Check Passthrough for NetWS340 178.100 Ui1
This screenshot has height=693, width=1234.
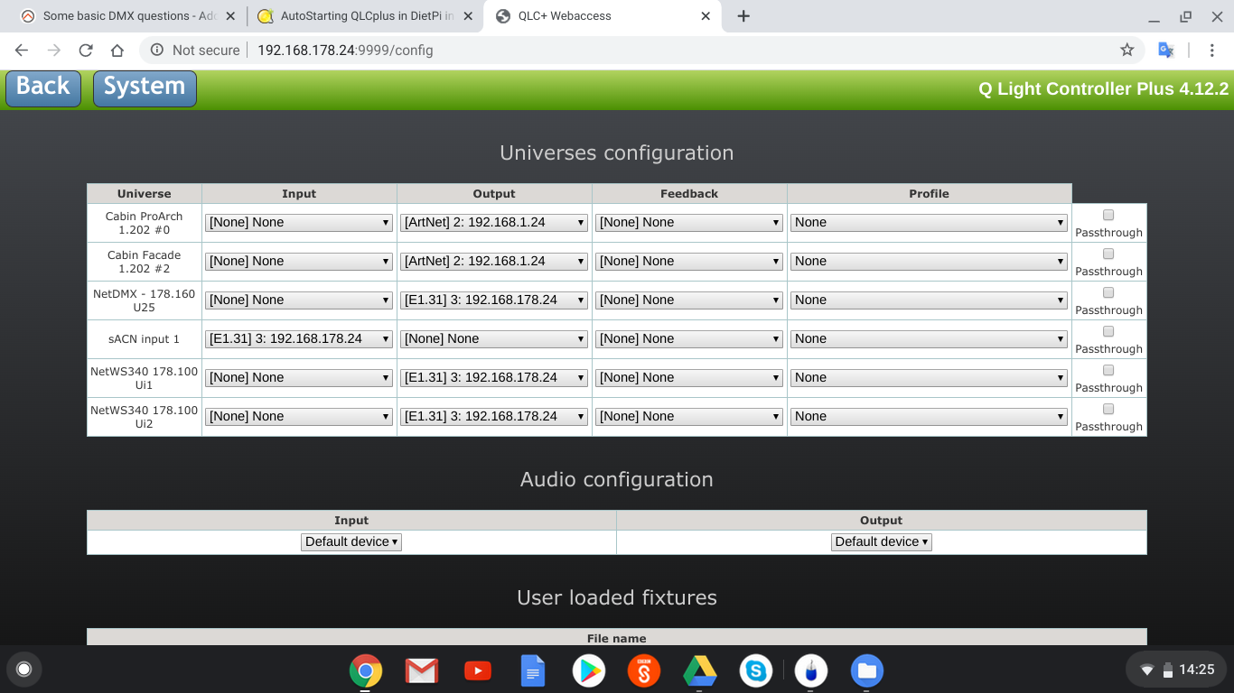1108,370
